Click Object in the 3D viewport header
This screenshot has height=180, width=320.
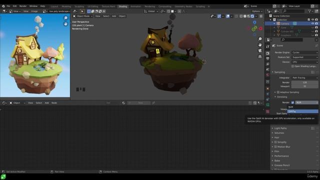pyautogui.click(x=122, y=16)
